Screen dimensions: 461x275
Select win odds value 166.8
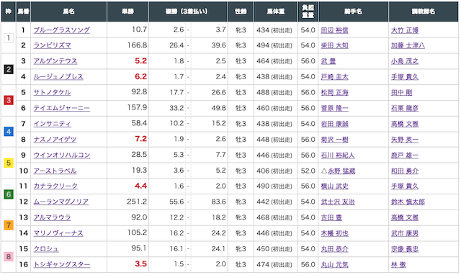137,45
